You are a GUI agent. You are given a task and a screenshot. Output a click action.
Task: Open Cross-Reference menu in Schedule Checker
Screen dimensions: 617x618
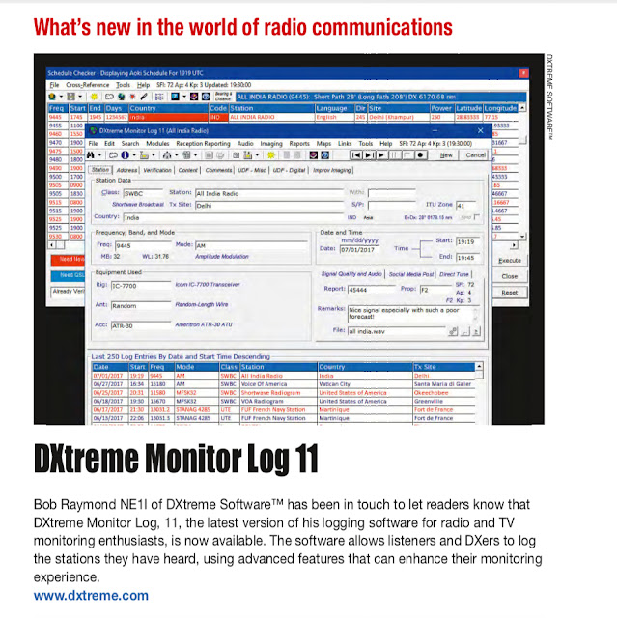click(88, 85)
